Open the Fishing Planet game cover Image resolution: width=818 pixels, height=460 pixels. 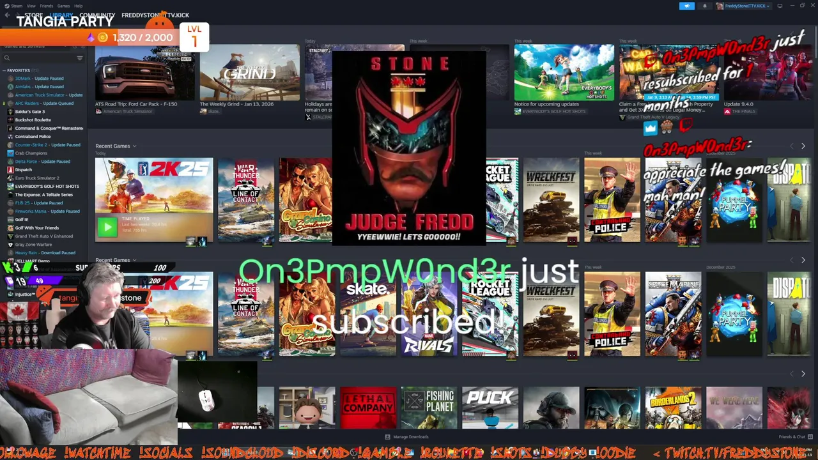429,408
